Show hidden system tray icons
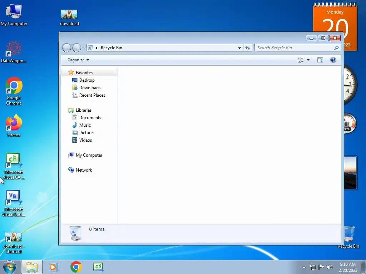This screenshot has height=274, width=366. click(x=304, y=267)
